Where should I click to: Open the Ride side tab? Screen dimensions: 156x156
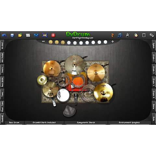(x=154, y=119)
